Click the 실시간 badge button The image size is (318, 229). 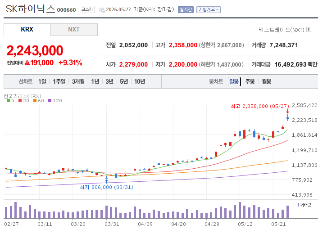tap(186, 9)
